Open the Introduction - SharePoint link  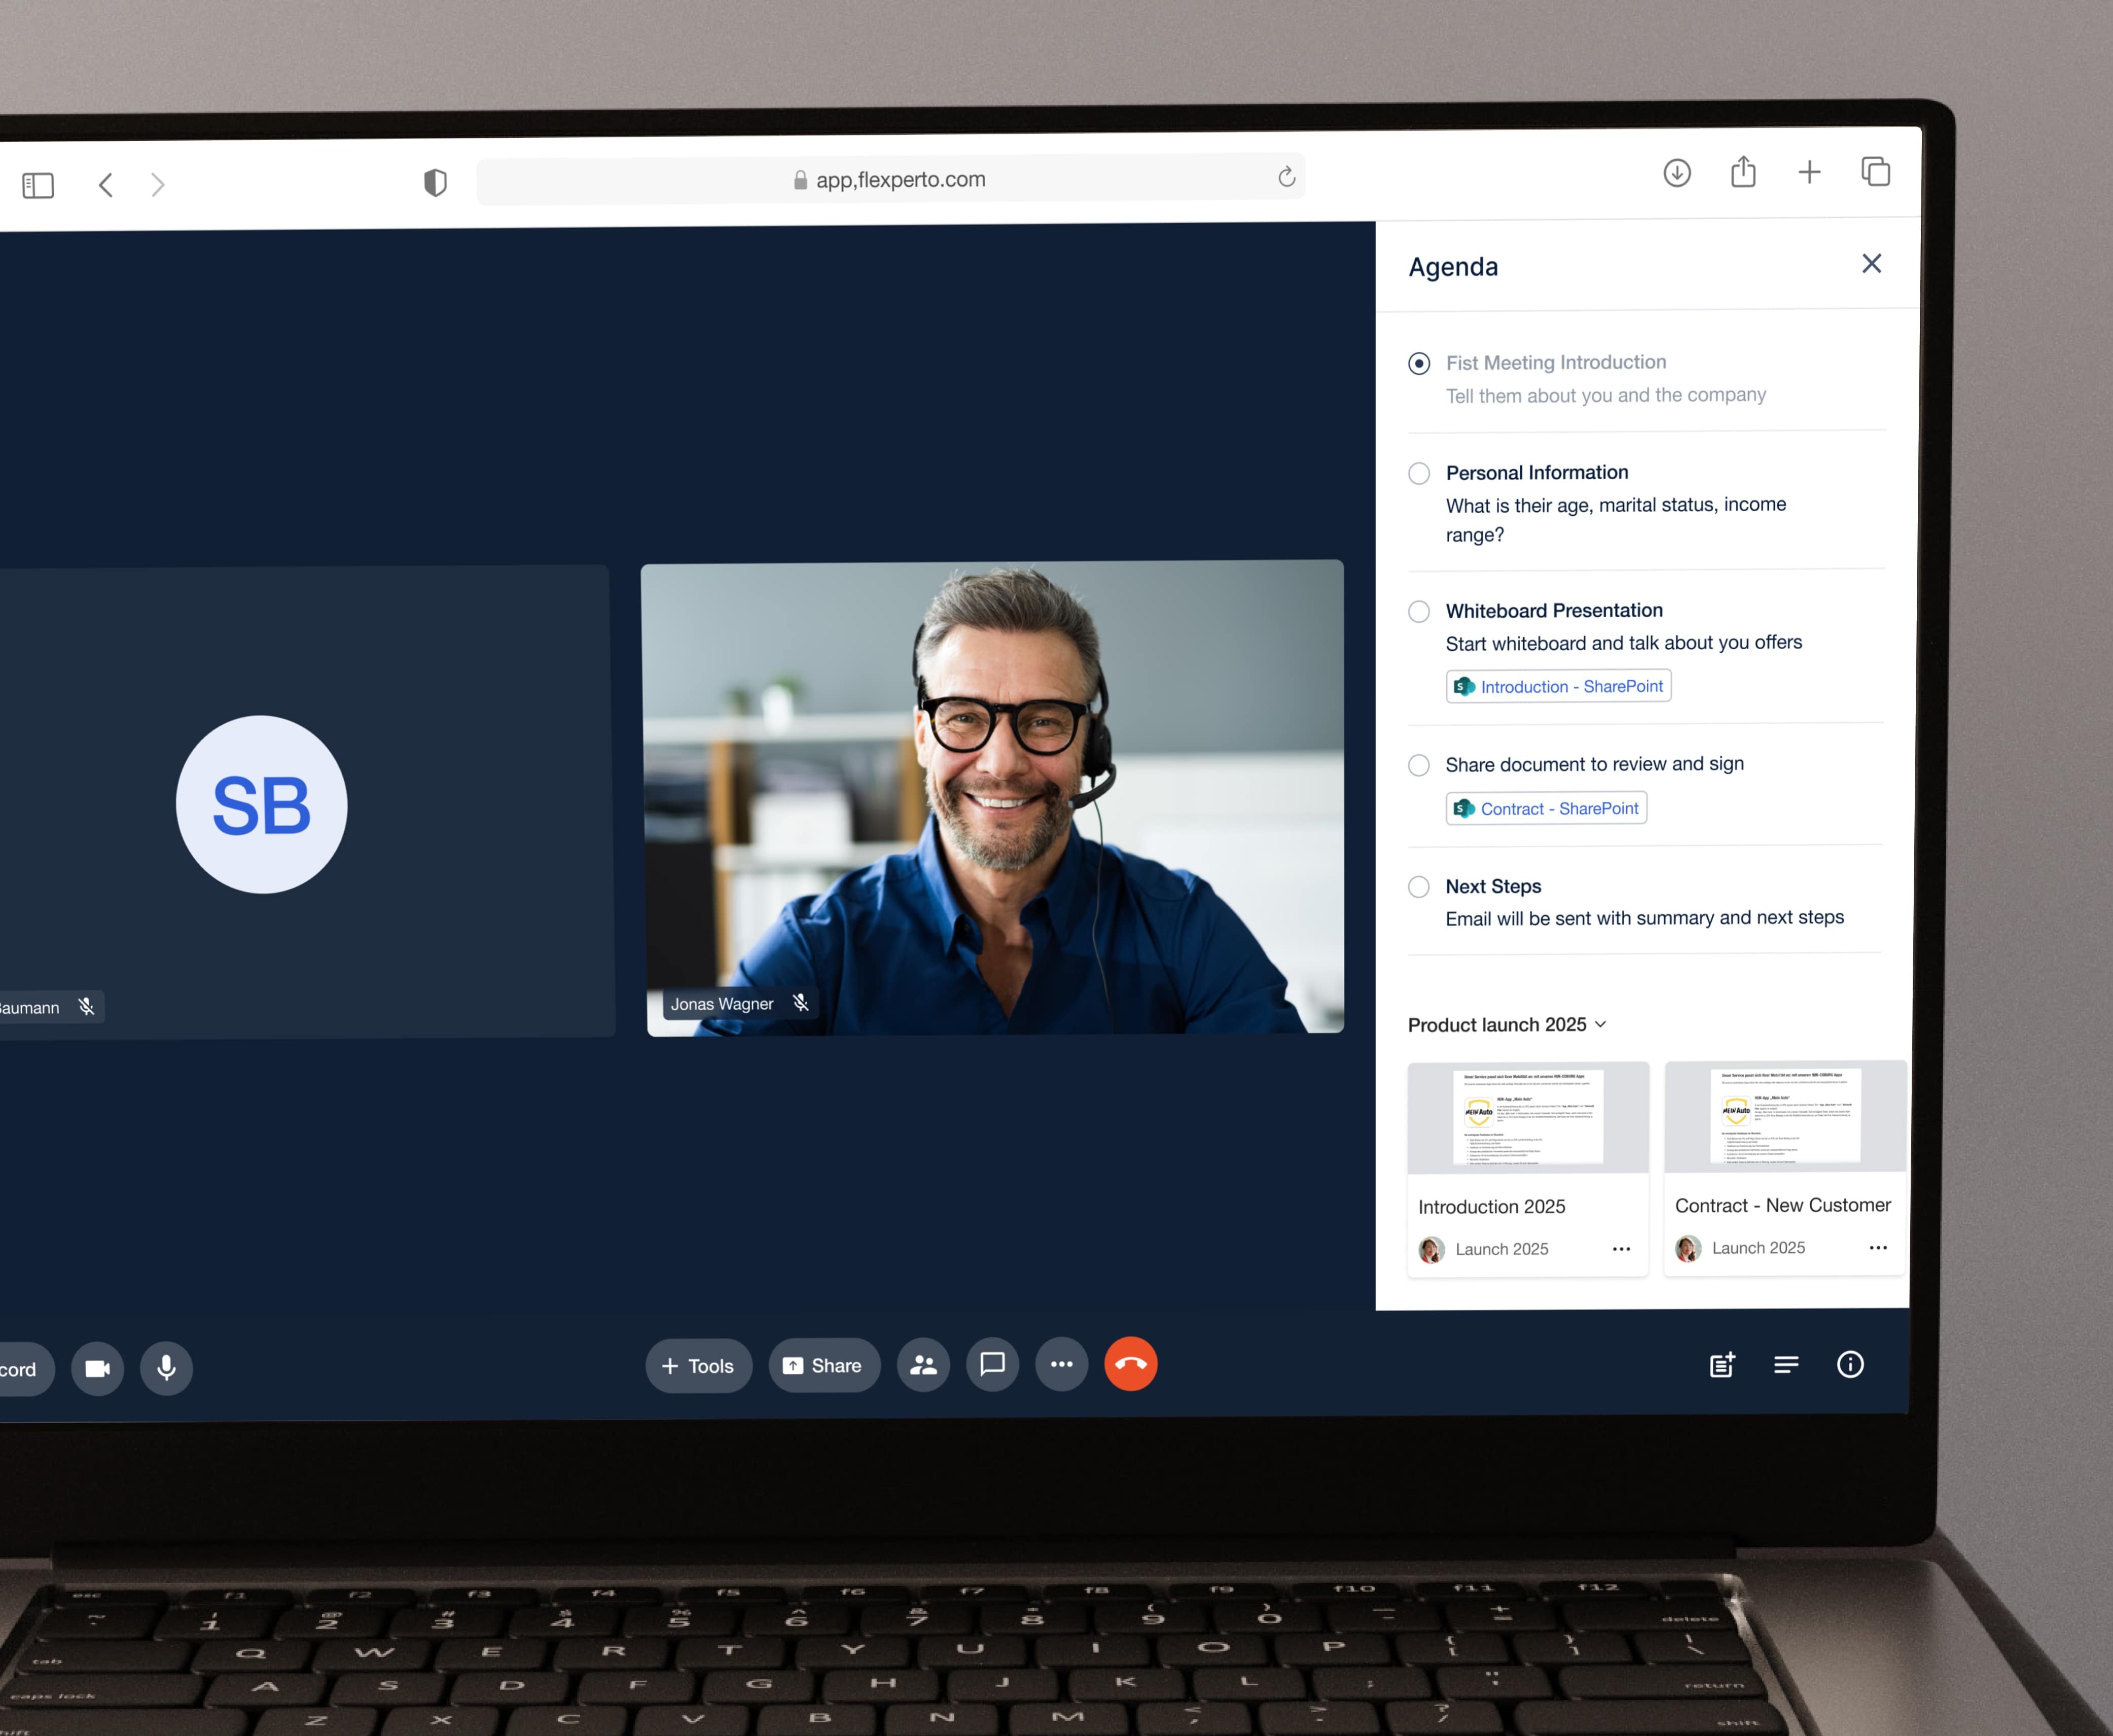[1558, 687]
